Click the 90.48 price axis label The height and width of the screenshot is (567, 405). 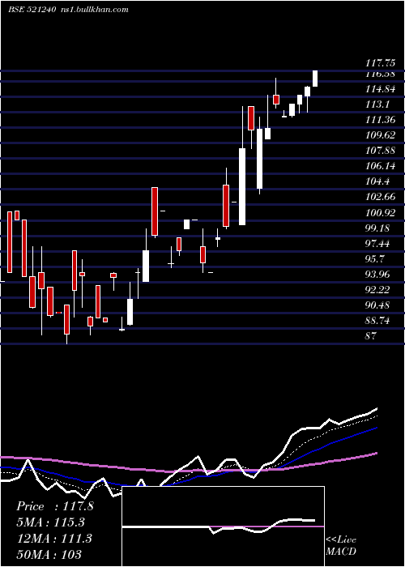click(377, 305)
